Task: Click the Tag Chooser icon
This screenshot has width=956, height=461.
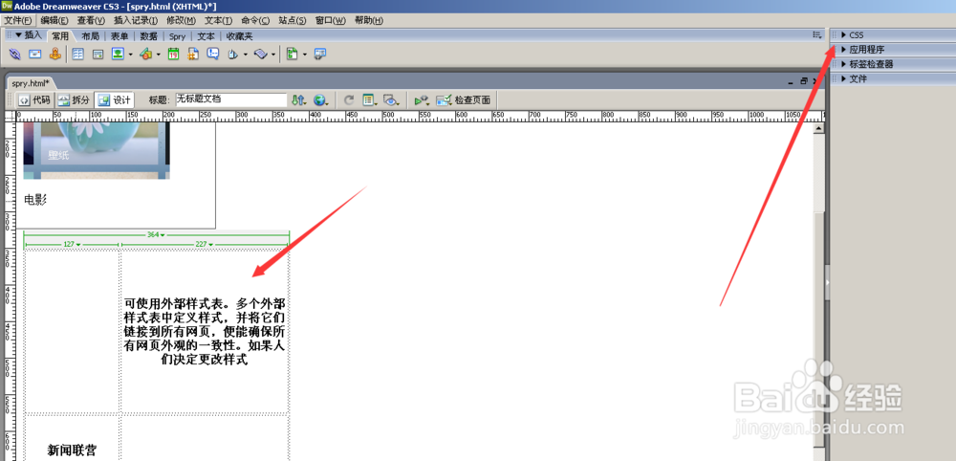Action: (x=320, y=55)
